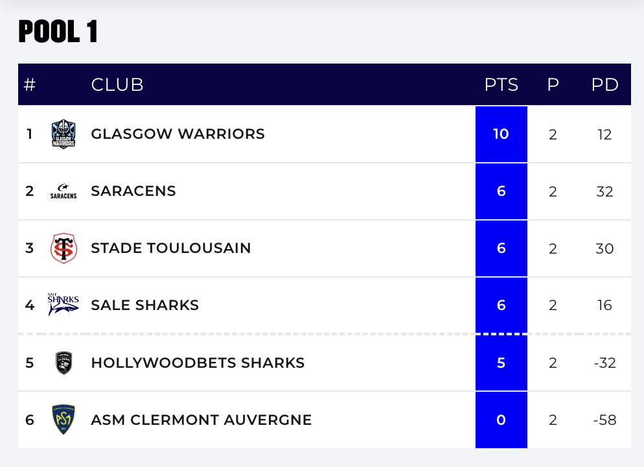The image size is (644, 467).
Task: Click the Sale Sharks logo
Action: click(x=63, y=305)
